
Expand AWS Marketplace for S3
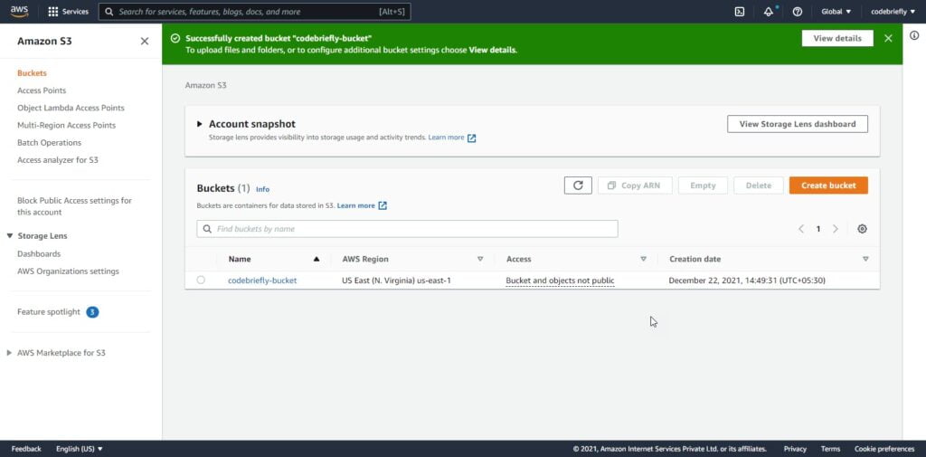pos(9,353)
